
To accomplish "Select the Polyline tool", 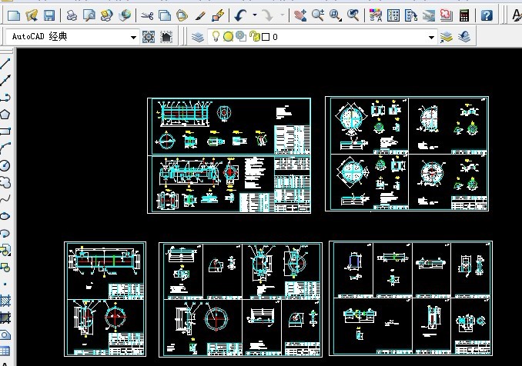I will coord(5,97).
